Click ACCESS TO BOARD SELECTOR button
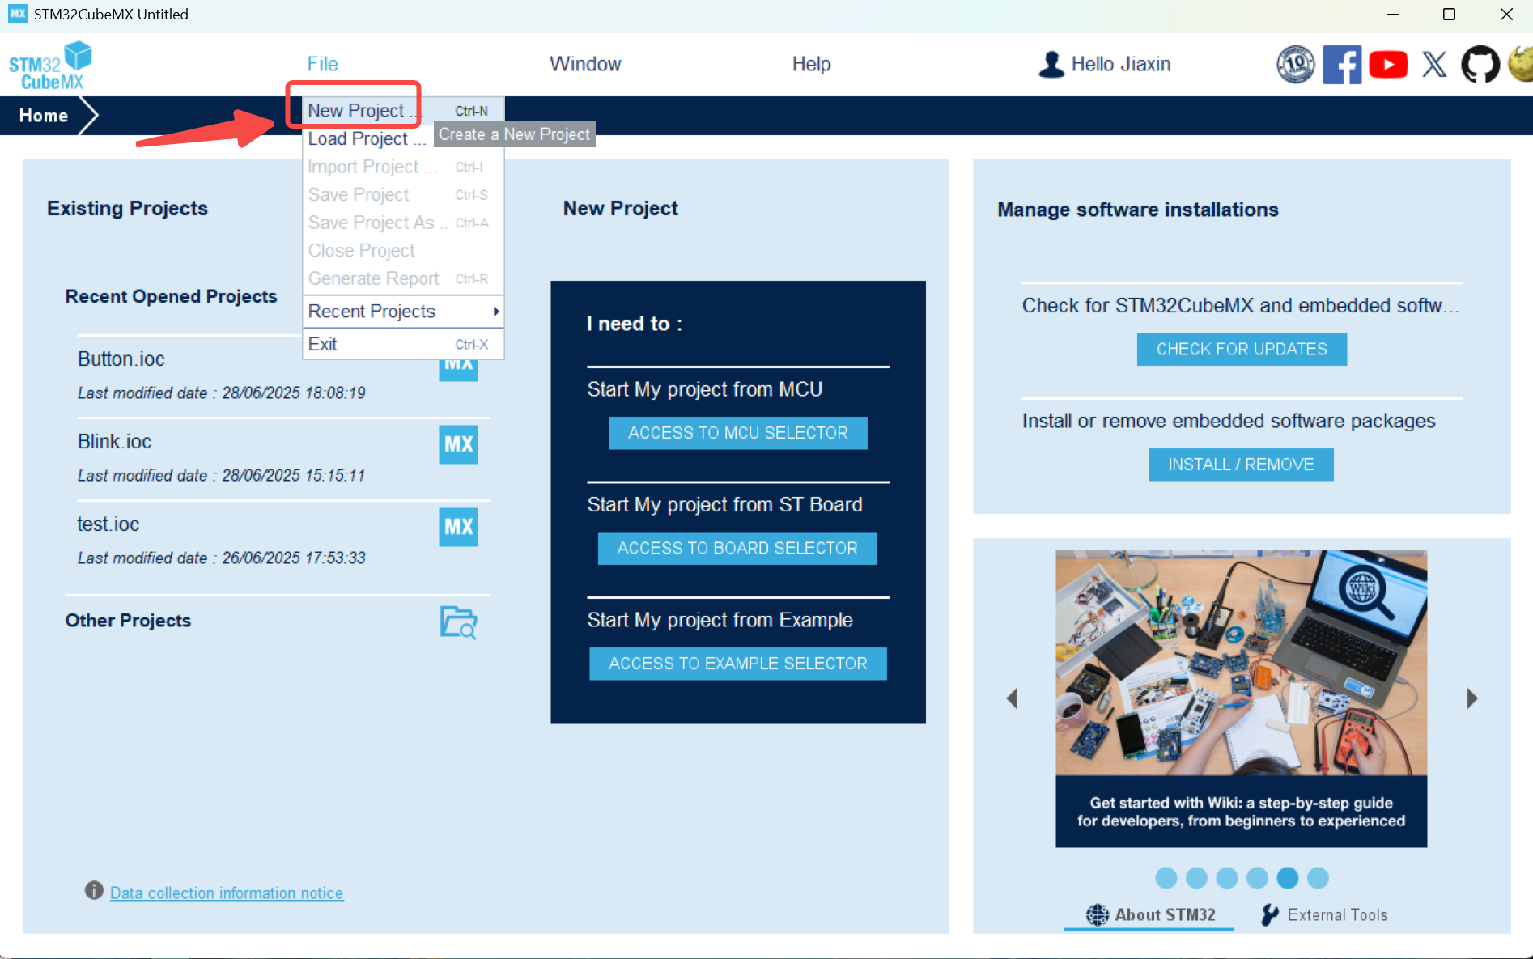Image resolution: width=1533 pixels, height=959 pixels. 737,548
